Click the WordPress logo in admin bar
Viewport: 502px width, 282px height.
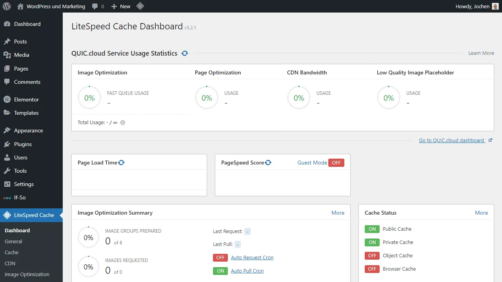[x=7, y=6]
